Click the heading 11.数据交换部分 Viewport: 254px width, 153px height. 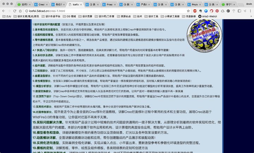coord(42,91)
